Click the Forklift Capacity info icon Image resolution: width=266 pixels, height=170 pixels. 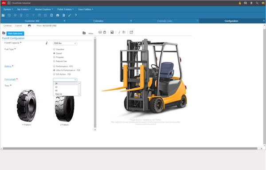click(47, 43)
